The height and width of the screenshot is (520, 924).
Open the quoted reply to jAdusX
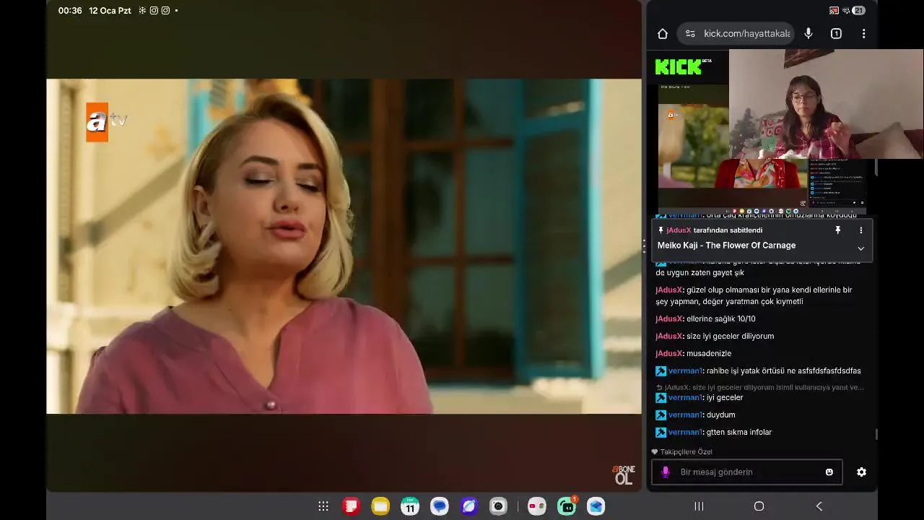[759, 387]
